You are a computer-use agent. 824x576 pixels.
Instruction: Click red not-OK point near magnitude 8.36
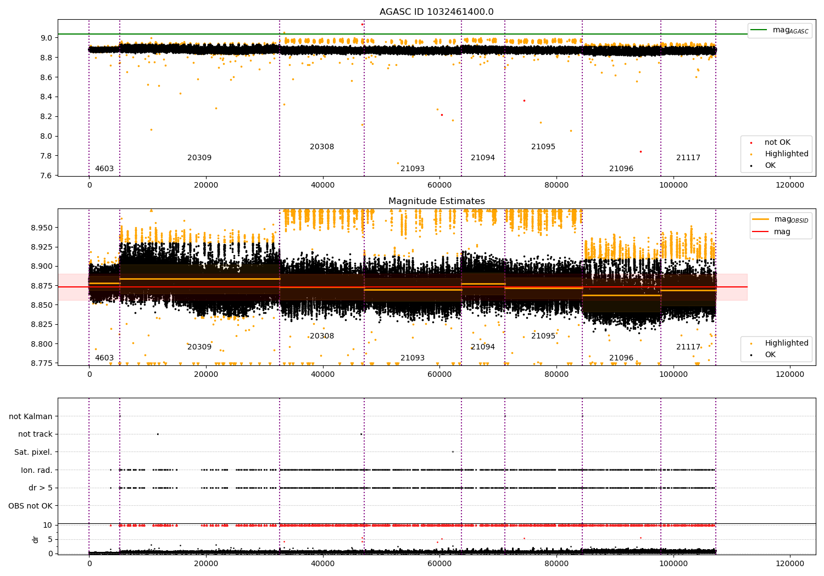click(x=524, y=100)
